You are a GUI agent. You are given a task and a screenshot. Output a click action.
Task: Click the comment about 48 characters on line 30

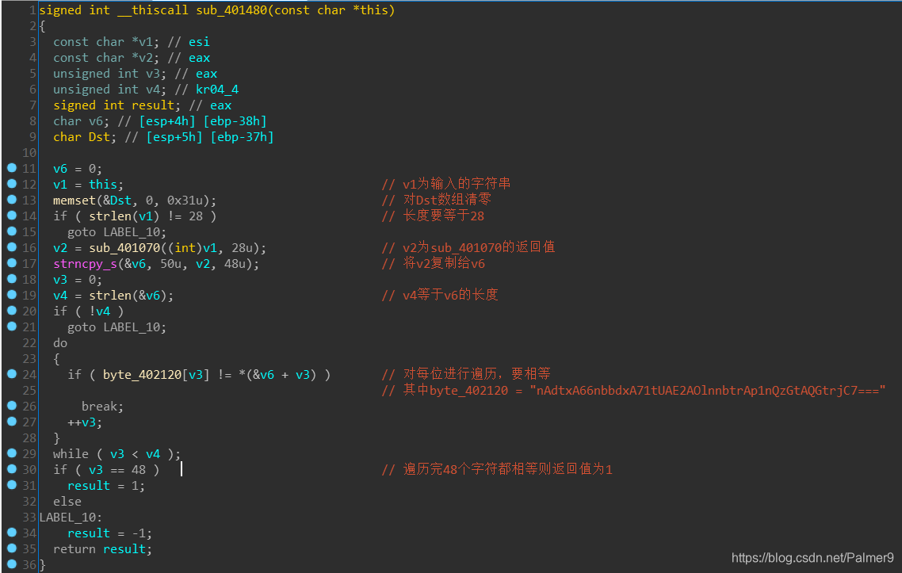tap(498, 469)
